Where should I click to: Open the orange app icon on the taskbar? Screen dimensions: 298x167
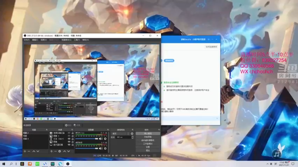pos(30,164)
